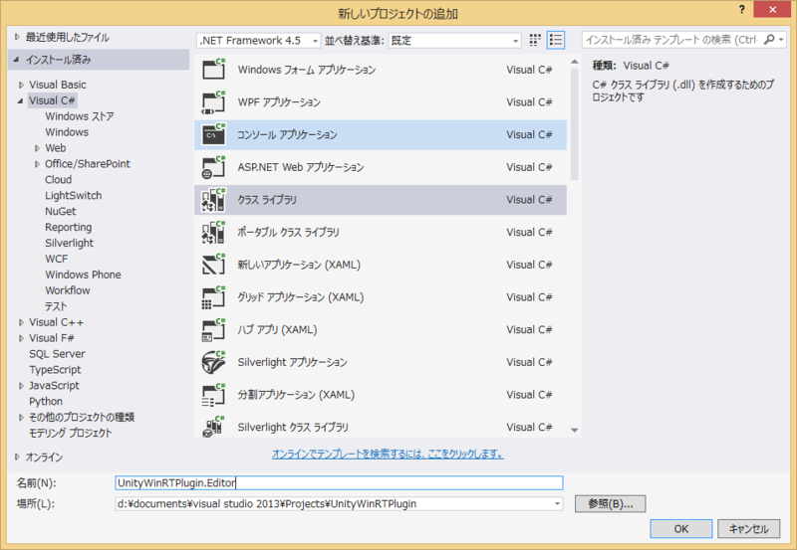Select the WPF アプリケーション template icon
Screen dimensions: 797x550
[x=213, y=102]
